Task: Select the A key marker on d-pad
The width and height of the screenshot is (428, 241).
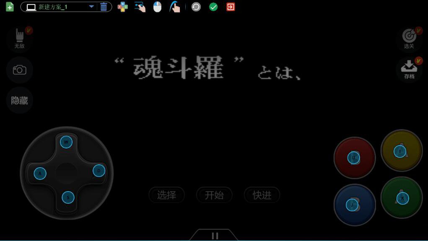Action: pos(40,174)
